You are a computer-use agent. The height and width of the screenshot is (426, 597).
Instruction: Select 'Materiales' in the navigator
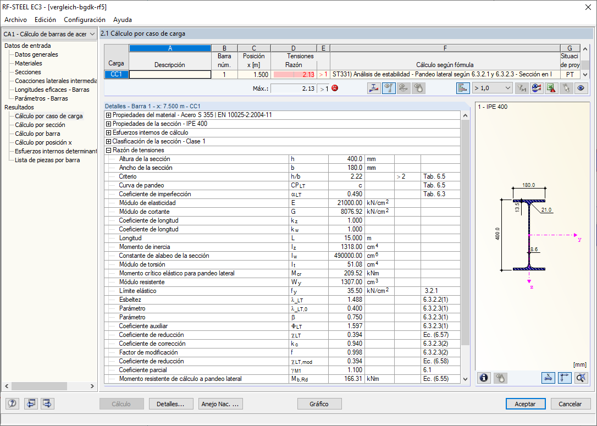tap(29, 63)
